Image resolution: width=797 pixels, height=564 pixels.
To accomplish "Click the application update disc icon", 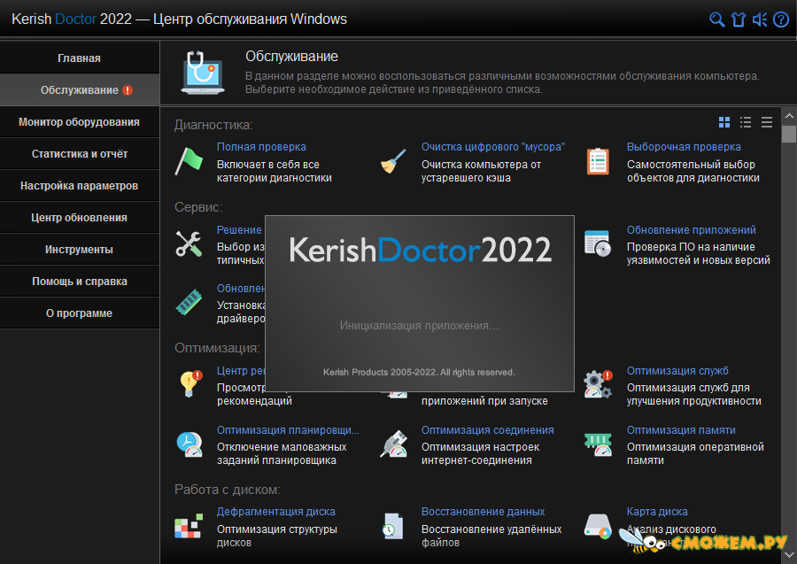I will tap(598, 243).
